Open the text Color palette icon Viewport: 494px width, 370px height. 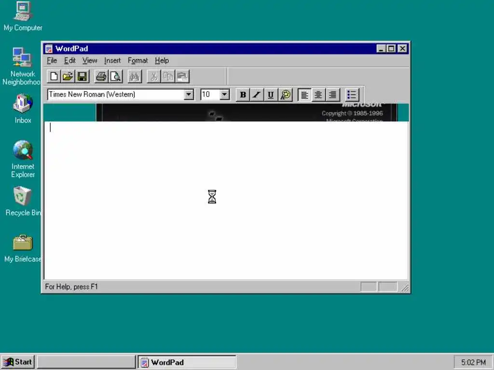tap(286, 95)
